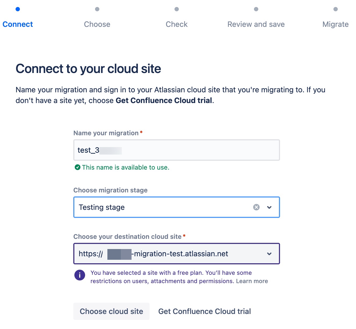Click the Connect step dot indicator
Screen dimensions: 356x329
[x=18, y=9]
